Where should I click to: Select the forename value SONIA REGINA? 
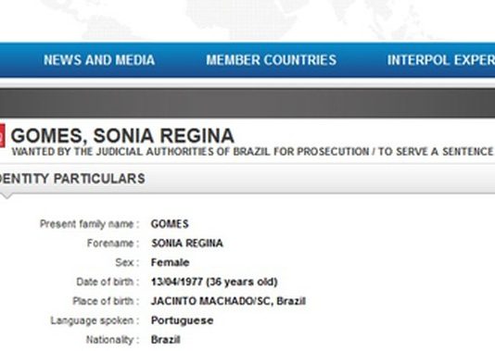click(x=187, y=244)
